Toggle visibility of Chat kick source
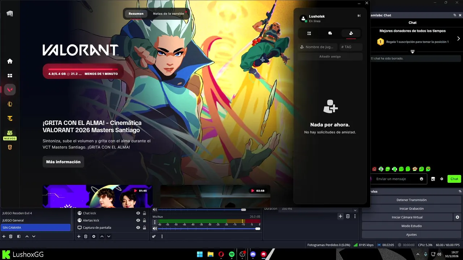Image resolution: width=463 pixels, height=260 pixels. point(138,213)
